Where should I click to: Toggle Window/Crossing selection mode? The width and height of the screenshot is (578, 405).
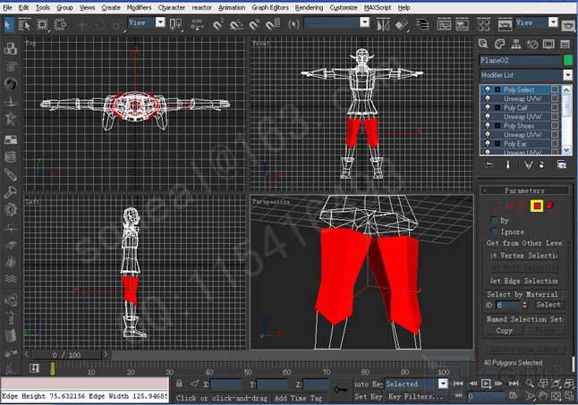(x=60, y=25)
